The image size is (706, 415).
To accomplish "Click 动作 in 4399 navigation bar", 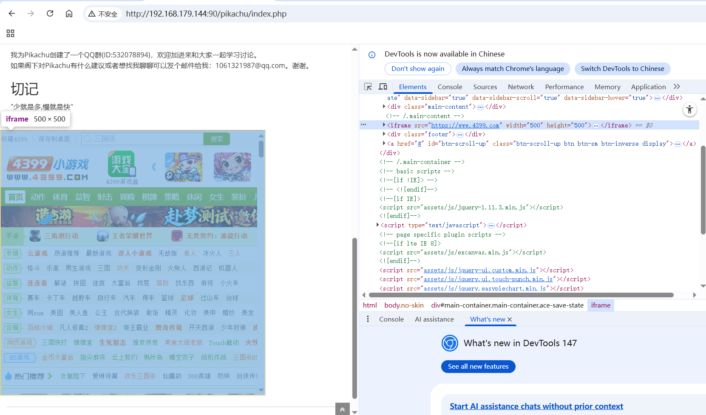I will [x=38, y=197].
